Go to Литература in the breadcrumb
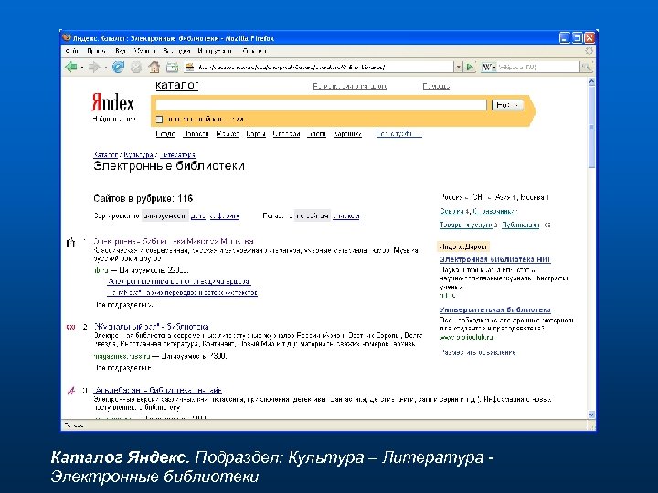658x493 pixels. pyautogui.click(x=177, y=154)
